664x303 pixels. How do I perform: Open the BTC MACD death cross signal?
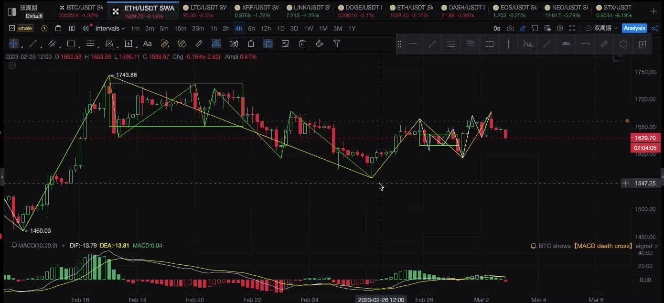click(x=591, y=246)
